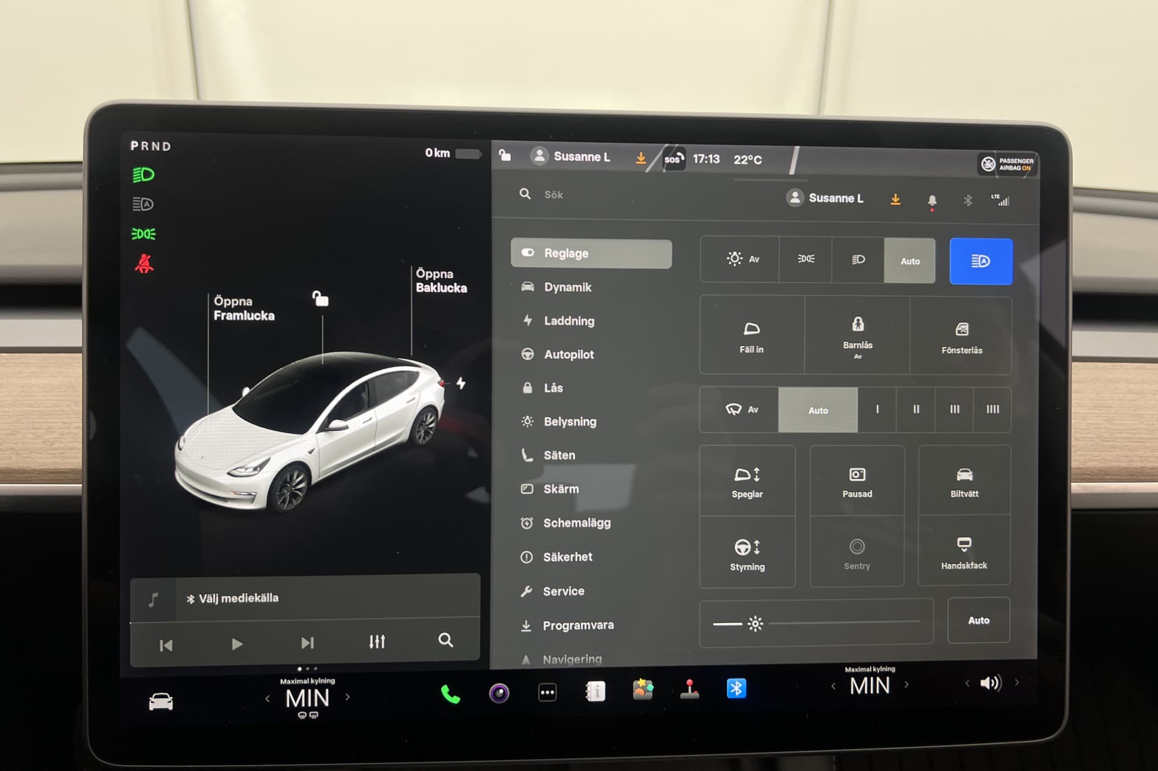Select parking lights option in headlight row
The width and height of the screenshot is (1158, 771).
806,260
